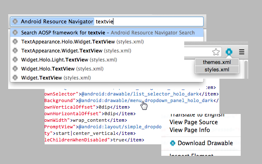The height and width of the screenshot is (164, 262).
Task: Click the scrollbar below the browser toolbar
Action: coord(246,70)
